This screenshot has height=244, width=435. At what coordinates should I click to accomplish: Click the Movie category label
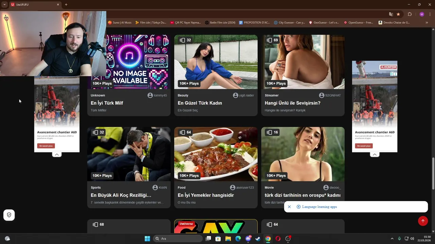click(x=269, y=187)
